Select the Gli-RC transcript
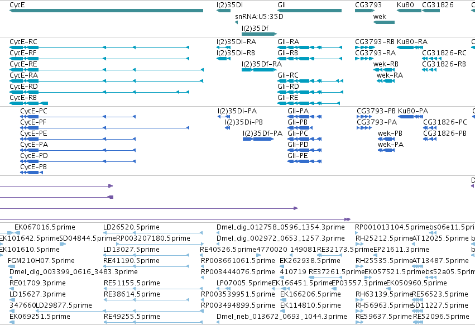 pyautogui.click(x=310, y=81)
